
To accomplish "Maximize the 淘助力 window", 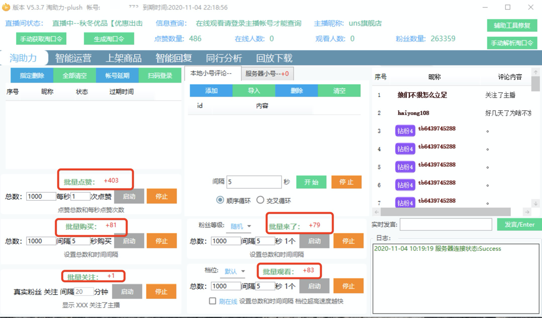I will pyautogui.click(x=507, y=7).
